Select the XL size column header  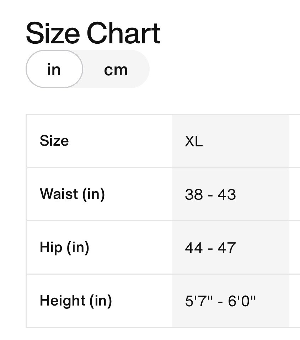coord(194,141)
